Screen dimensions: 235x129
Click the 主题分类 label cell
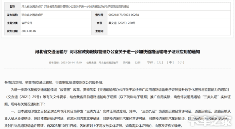(12, 23)
